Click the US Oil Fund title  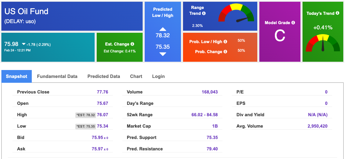coord(26,11)
